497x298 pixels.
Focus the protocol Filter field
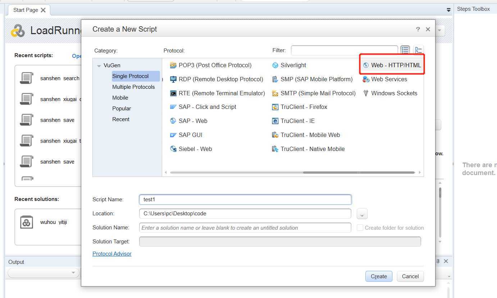click(344, 50)
